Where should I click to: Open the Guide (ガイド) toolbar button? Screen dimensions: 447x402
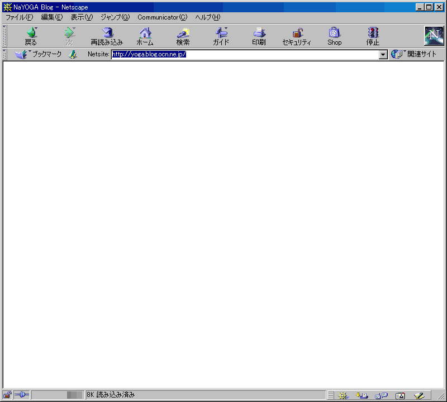click(221, 36)
